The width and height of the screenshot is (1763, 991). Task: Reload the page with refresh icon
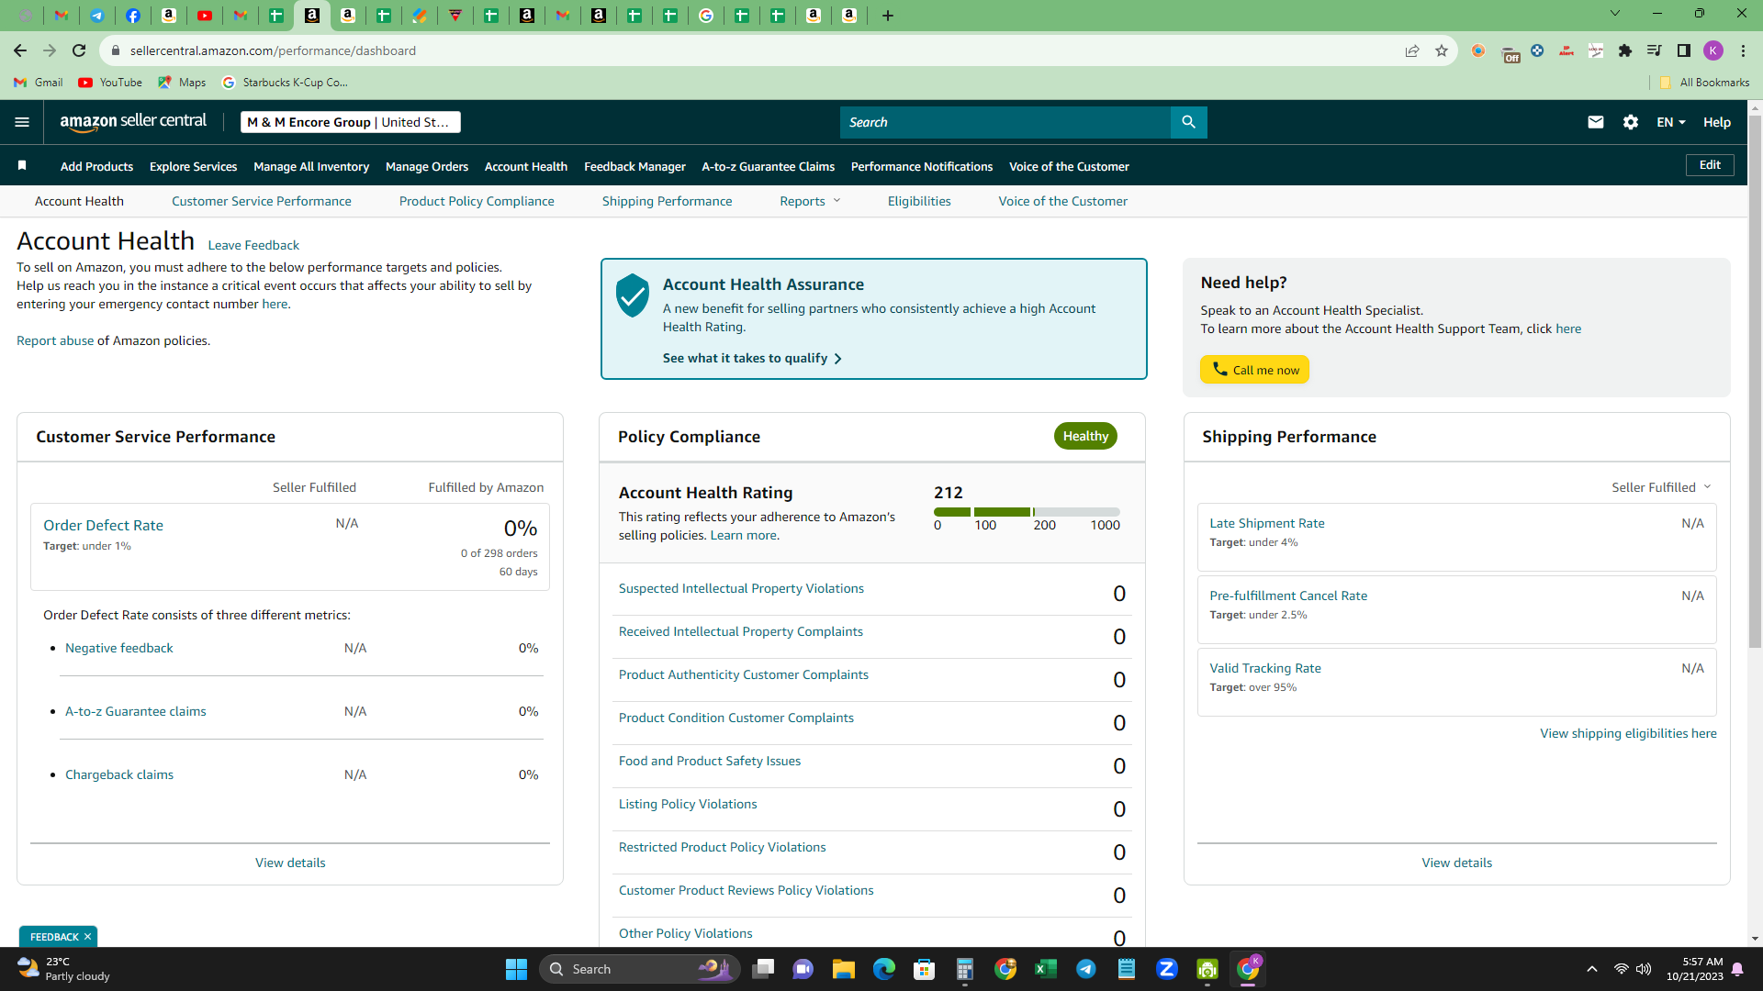pos(79,50)
